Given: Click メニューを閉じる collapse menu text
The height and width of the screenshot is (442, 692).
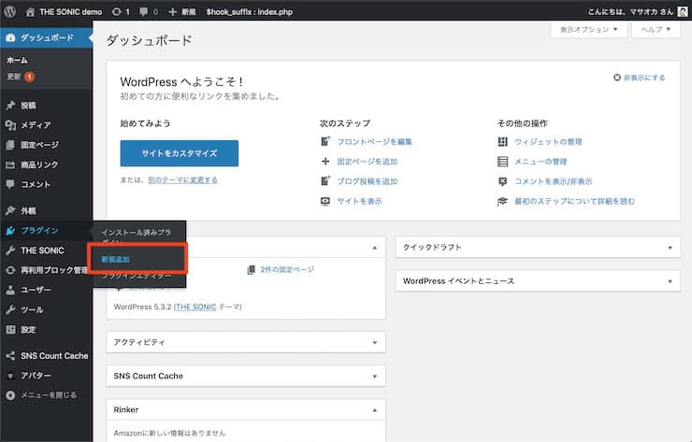Looking at the screenshot, I should 49,395.
